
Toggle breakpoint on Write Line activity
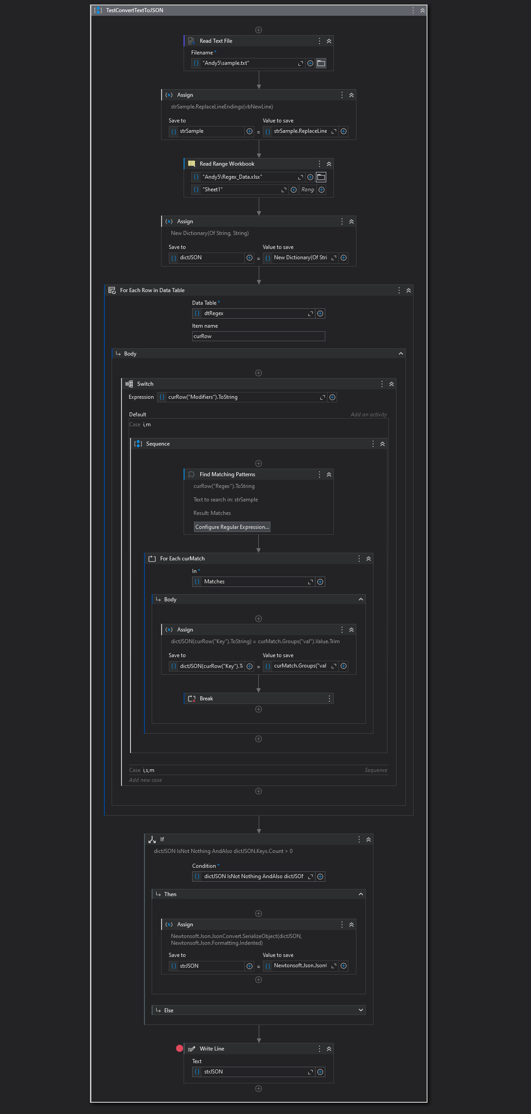pos(180,1049)
